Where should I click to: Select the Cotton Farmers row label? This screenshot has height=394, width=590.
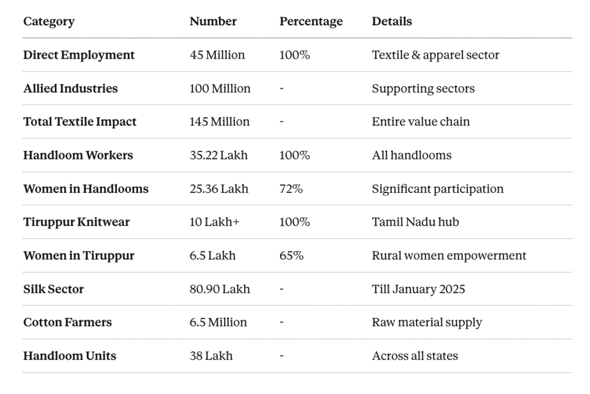click(x=67, y=323)
